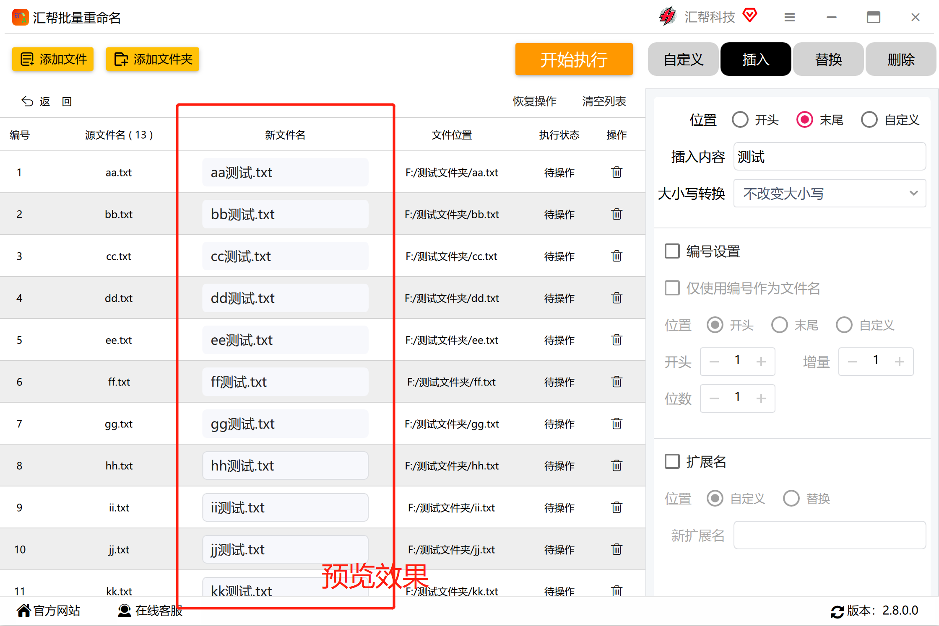Screen dimensions: 939x626
Task: Click the 开始执行 button
Action: pos(574,59)
